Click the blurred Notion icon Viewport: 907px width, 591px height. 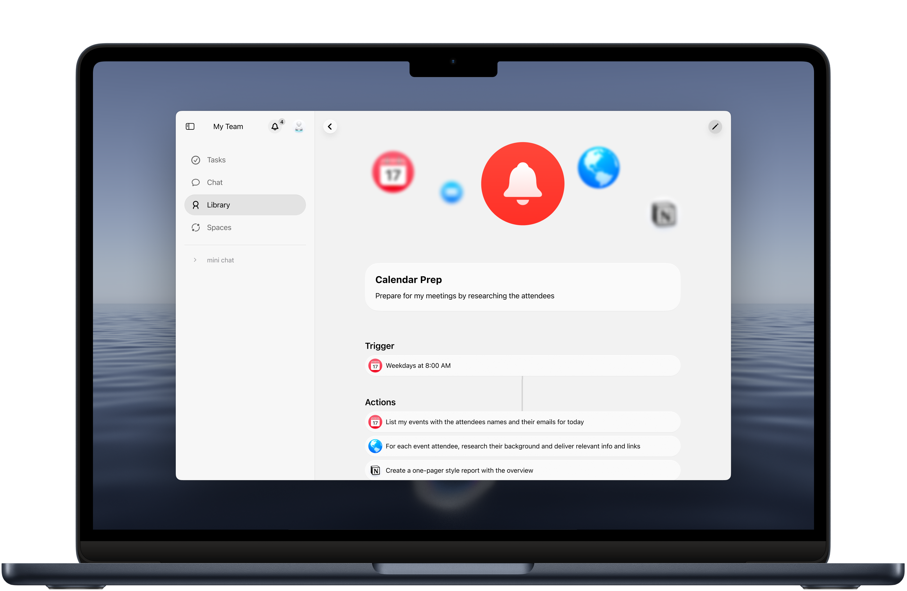pos(663,214)
